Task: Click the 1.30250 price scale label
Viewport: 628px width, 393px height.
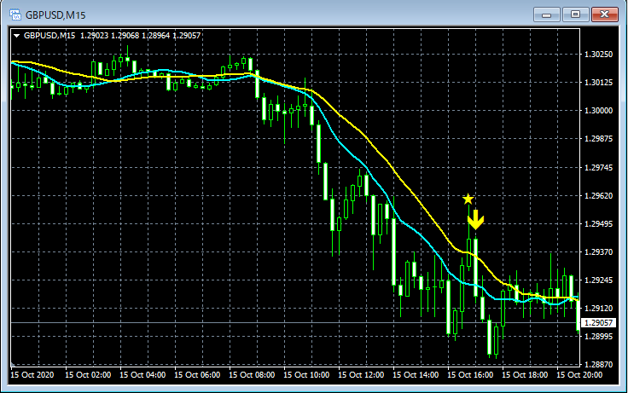Action: point(598,55)
